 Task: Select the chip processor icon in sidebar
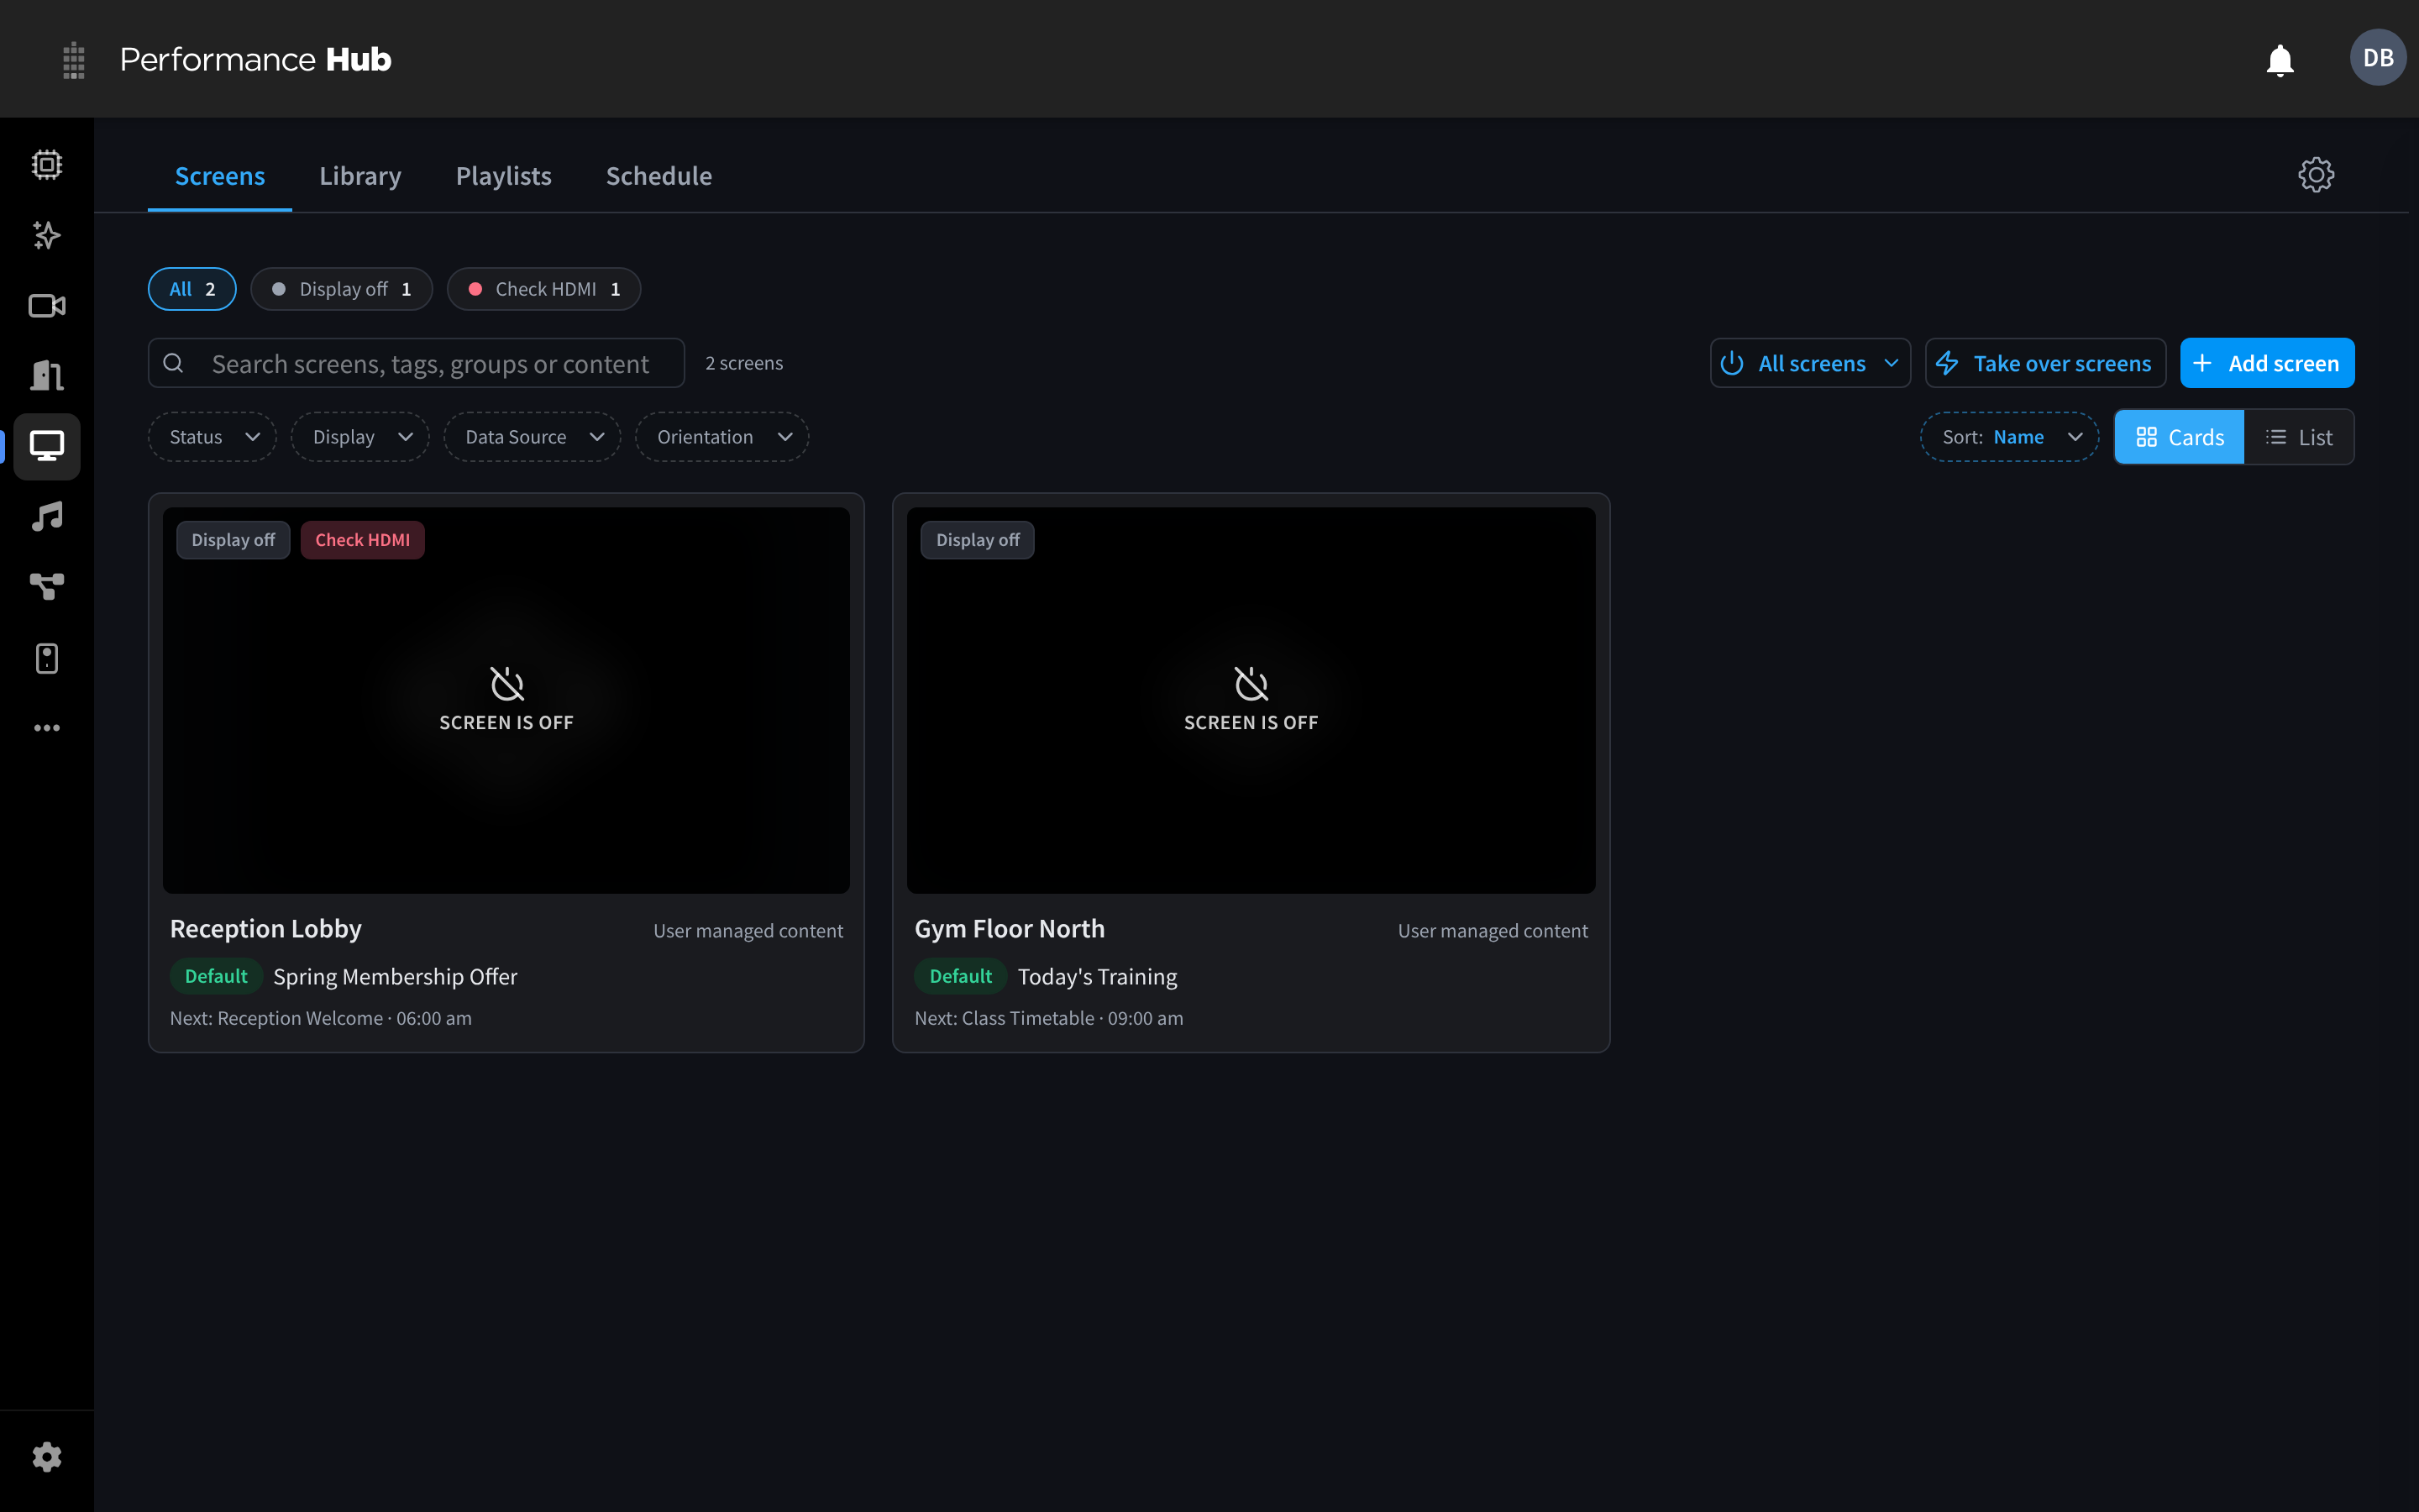click(47, 165)
